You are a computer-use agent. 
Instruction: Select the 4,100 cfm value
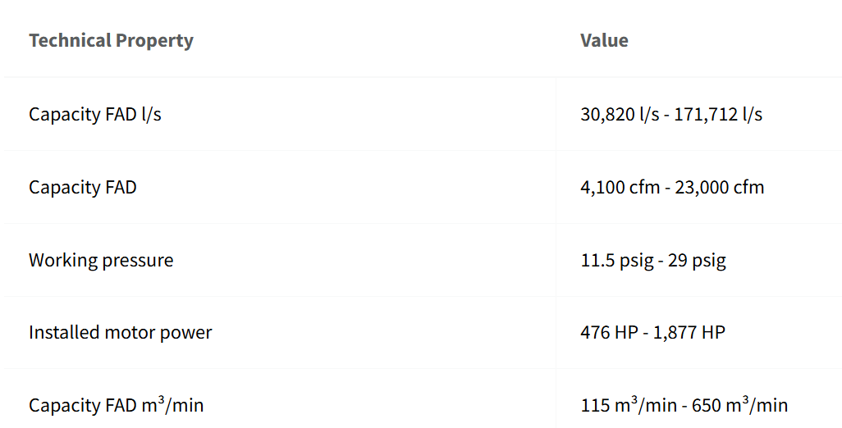[620, 187]
